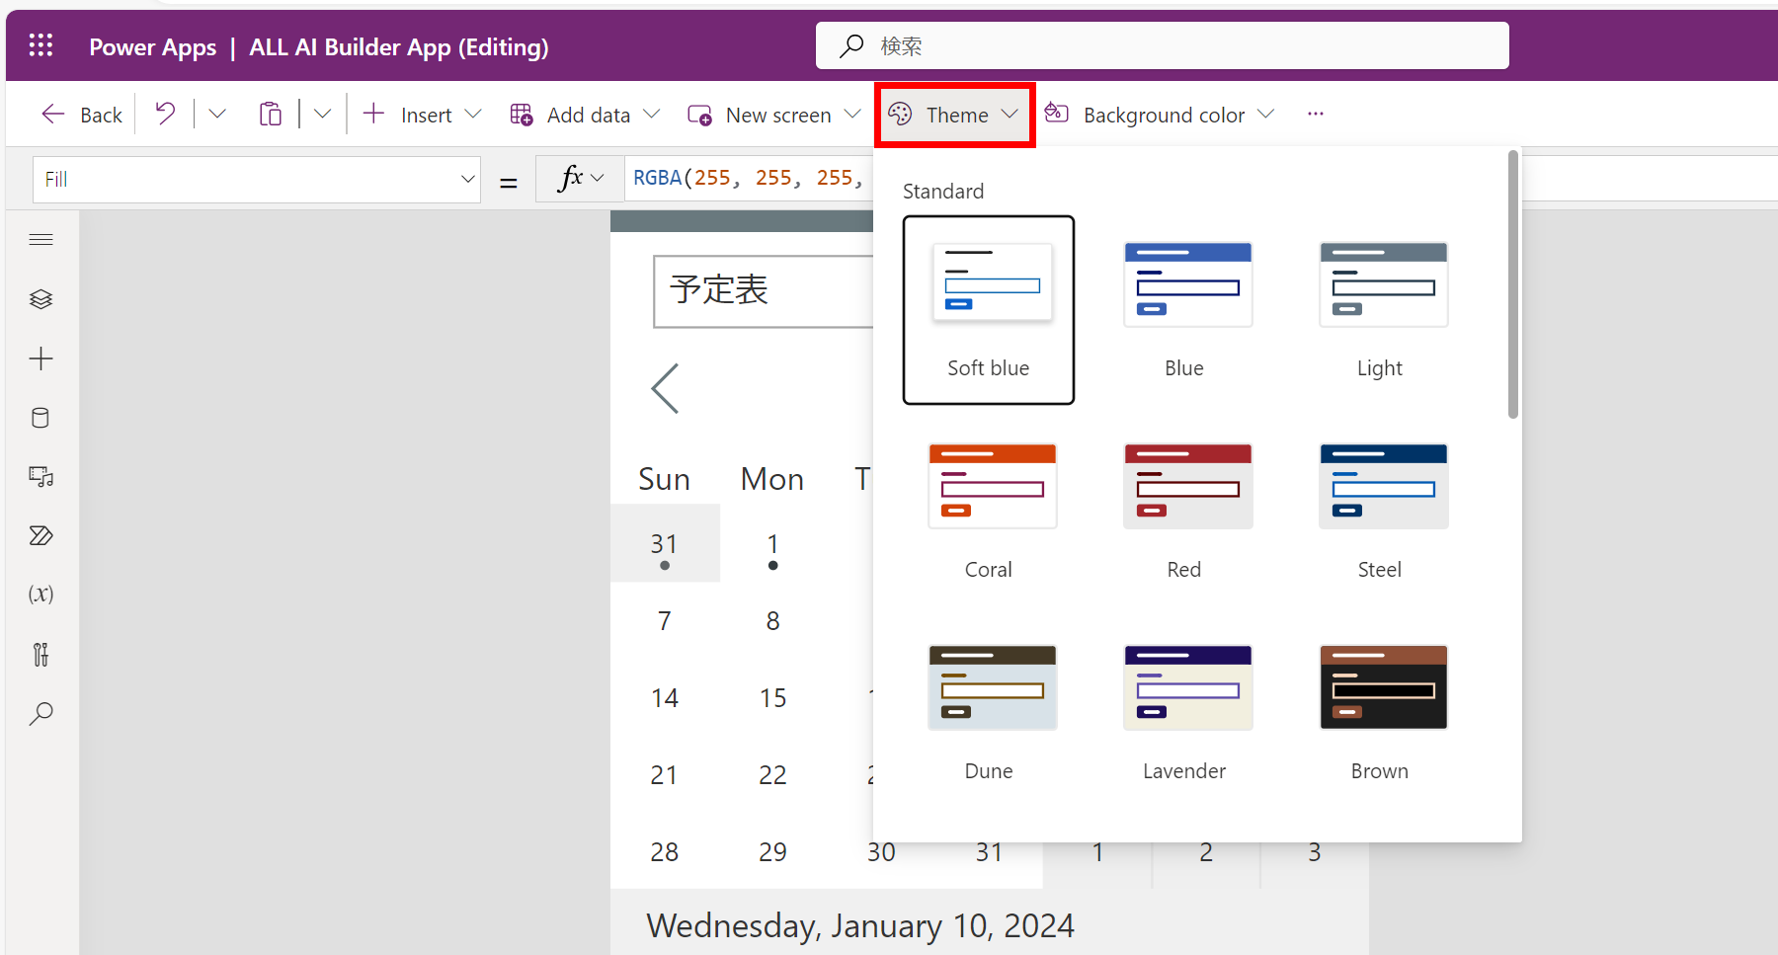Select calendar day 30
The height and width of the screenshot is (955, 1778).
(x=881, y=854)
